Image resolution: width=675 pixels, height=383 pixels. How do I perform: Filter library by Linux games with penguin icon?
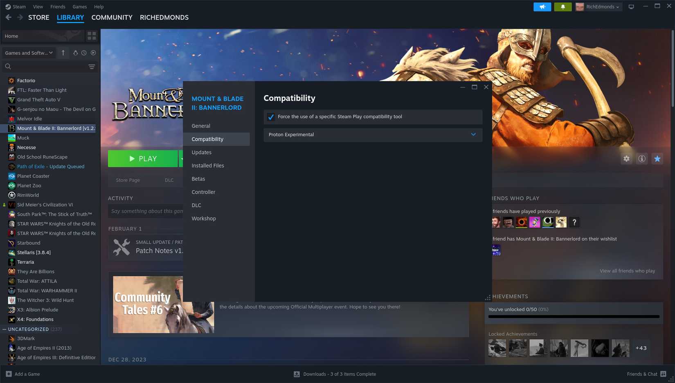coord(75,53)
